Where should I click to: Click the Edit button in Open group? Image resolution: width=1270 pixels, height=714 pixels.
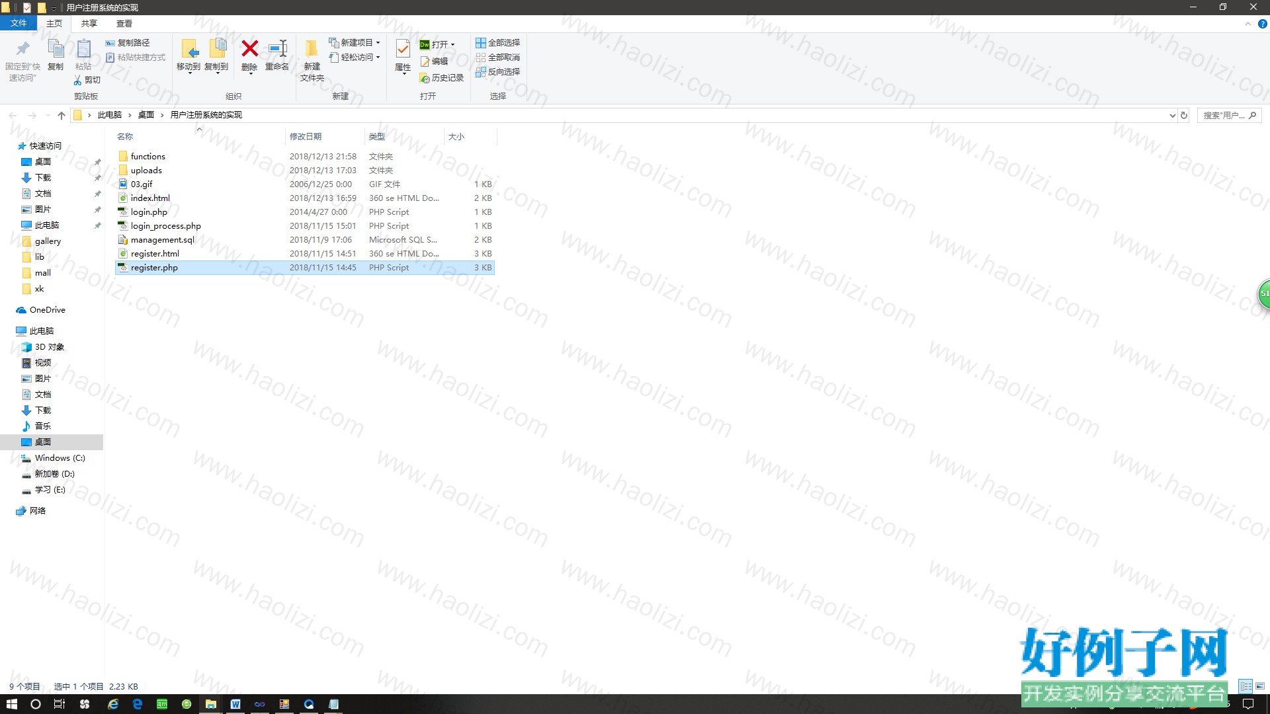coord(434,61)
